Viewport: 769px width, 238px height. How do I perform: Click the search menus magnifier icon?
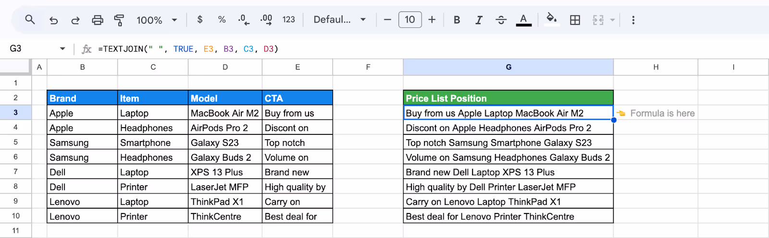[30, 20]
